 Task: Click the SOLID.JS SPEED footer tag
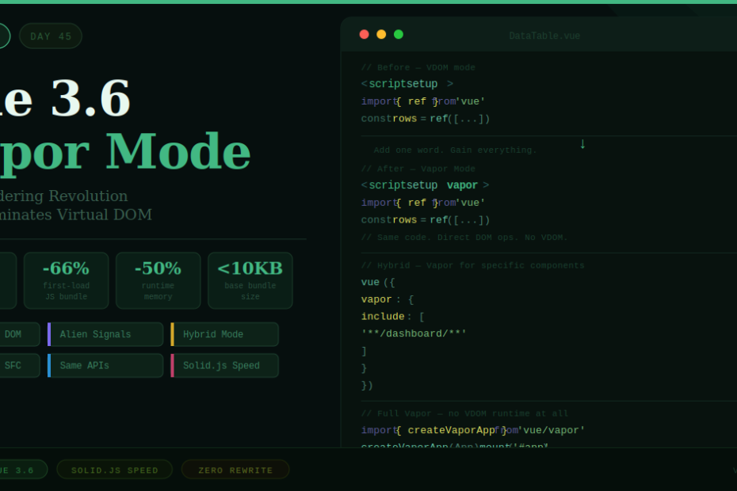pos(114,470)
